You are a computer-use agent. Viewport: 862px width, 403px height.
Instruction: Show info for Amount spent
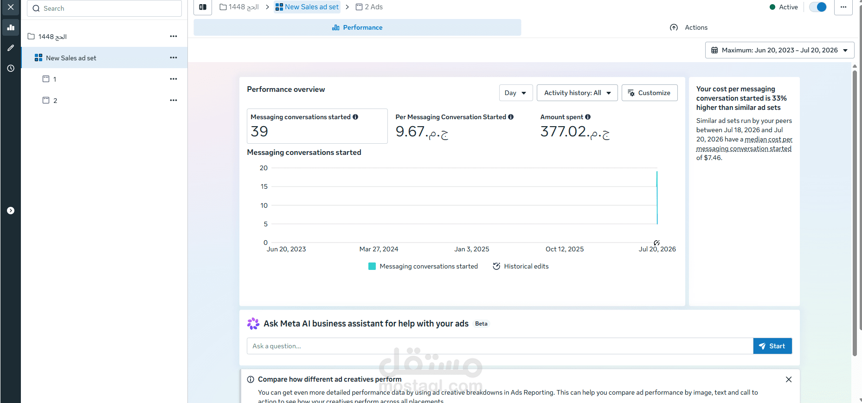pos(588,117)
